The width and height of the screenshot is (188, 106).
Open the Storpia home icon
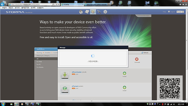(x=81, y=12)
